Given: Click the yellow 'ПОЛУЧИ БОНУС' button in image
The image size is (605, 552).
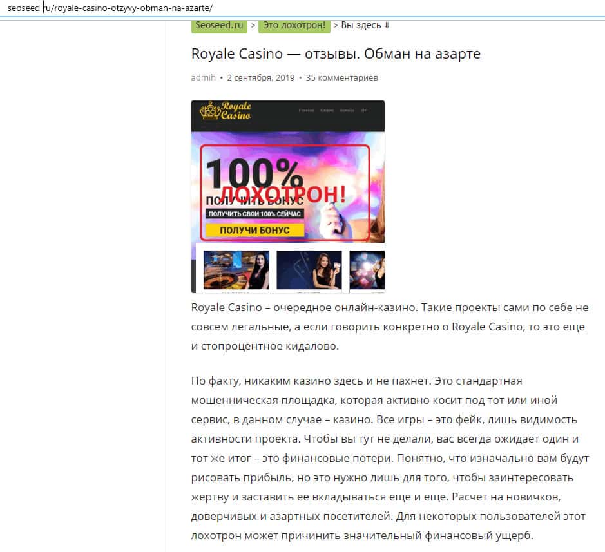Looking at the screenshot, I should (x=254, y=230).
